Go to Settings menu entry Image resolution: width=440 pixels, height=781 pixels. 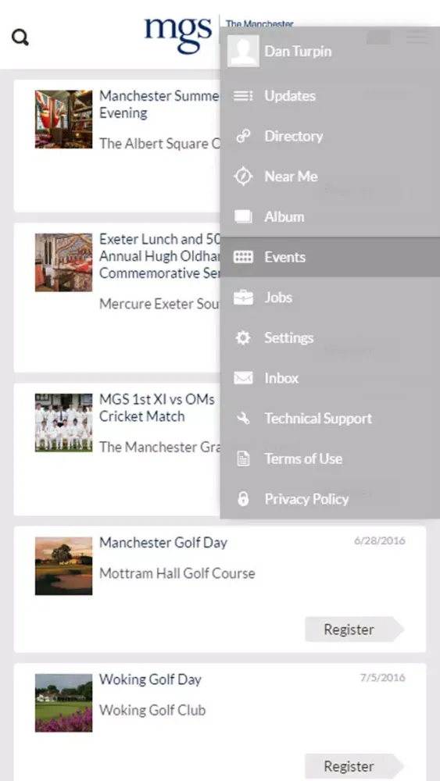click(x=330, y=337)
